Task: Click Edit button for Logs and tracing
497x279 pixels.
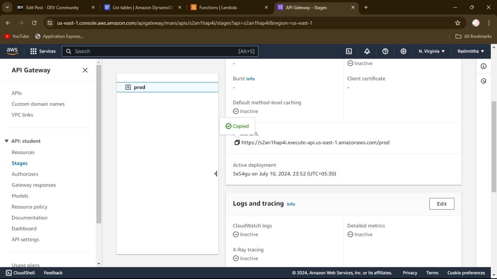Action: 442,204
